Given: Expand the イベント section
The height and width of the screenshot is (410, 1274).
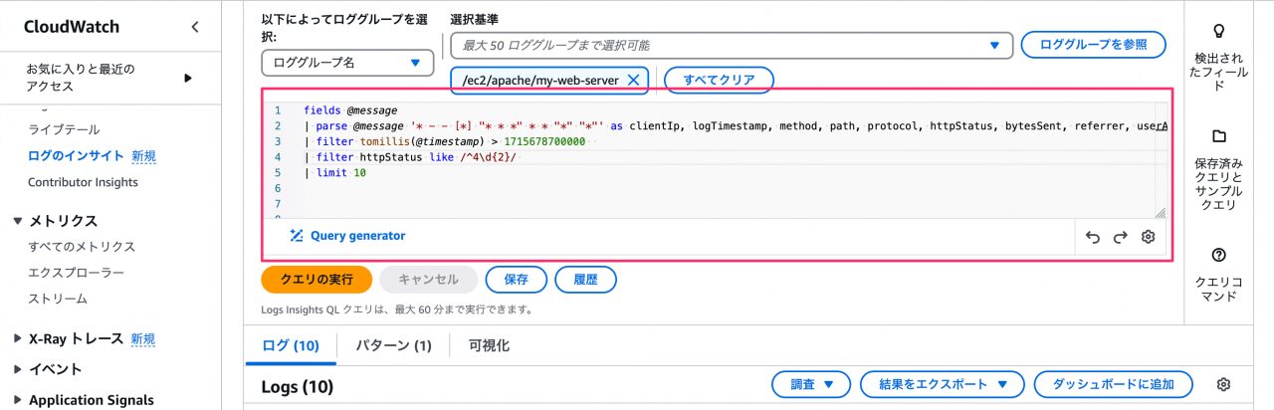Looking at the screenshot, I should (x=18, y=369).
